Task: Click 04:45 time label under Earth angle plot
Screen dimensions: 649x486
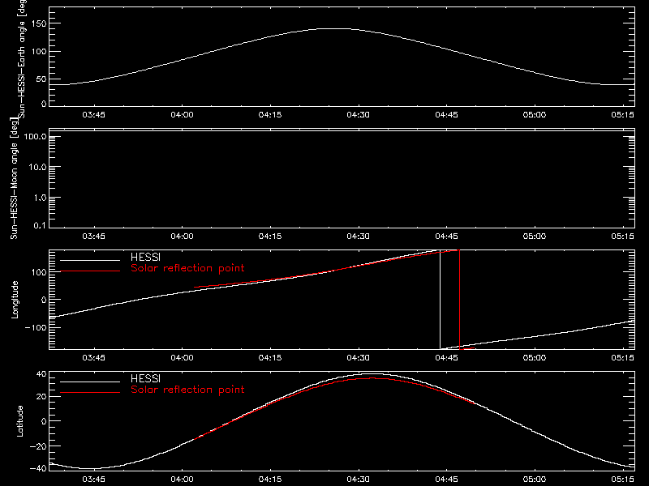Action: coord(446,115)
